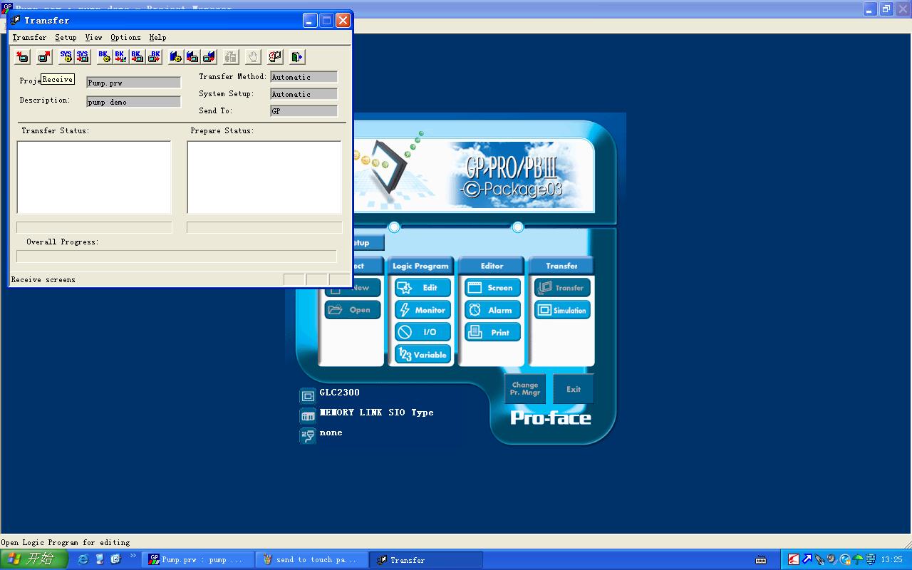This screenshot has width=912, height=570.
Task: Click the Change Pr. Mngr button
Action: click(525, 389)
